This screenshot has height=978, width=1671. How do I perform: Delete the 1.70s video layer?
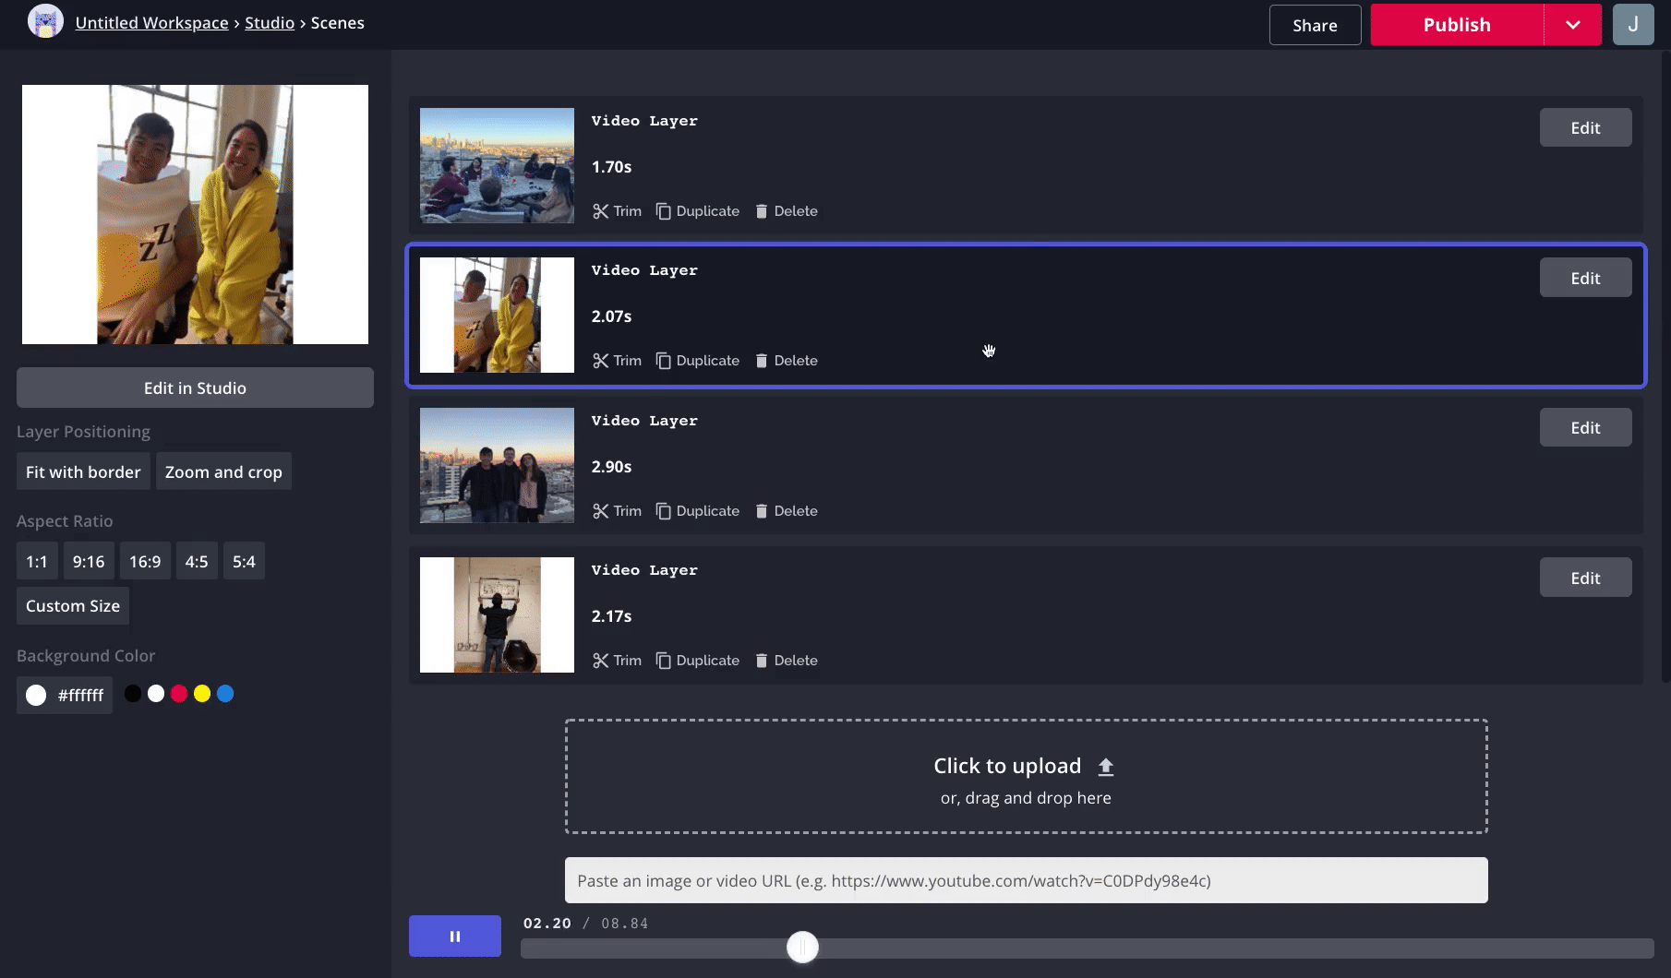(x=787, y=211)
